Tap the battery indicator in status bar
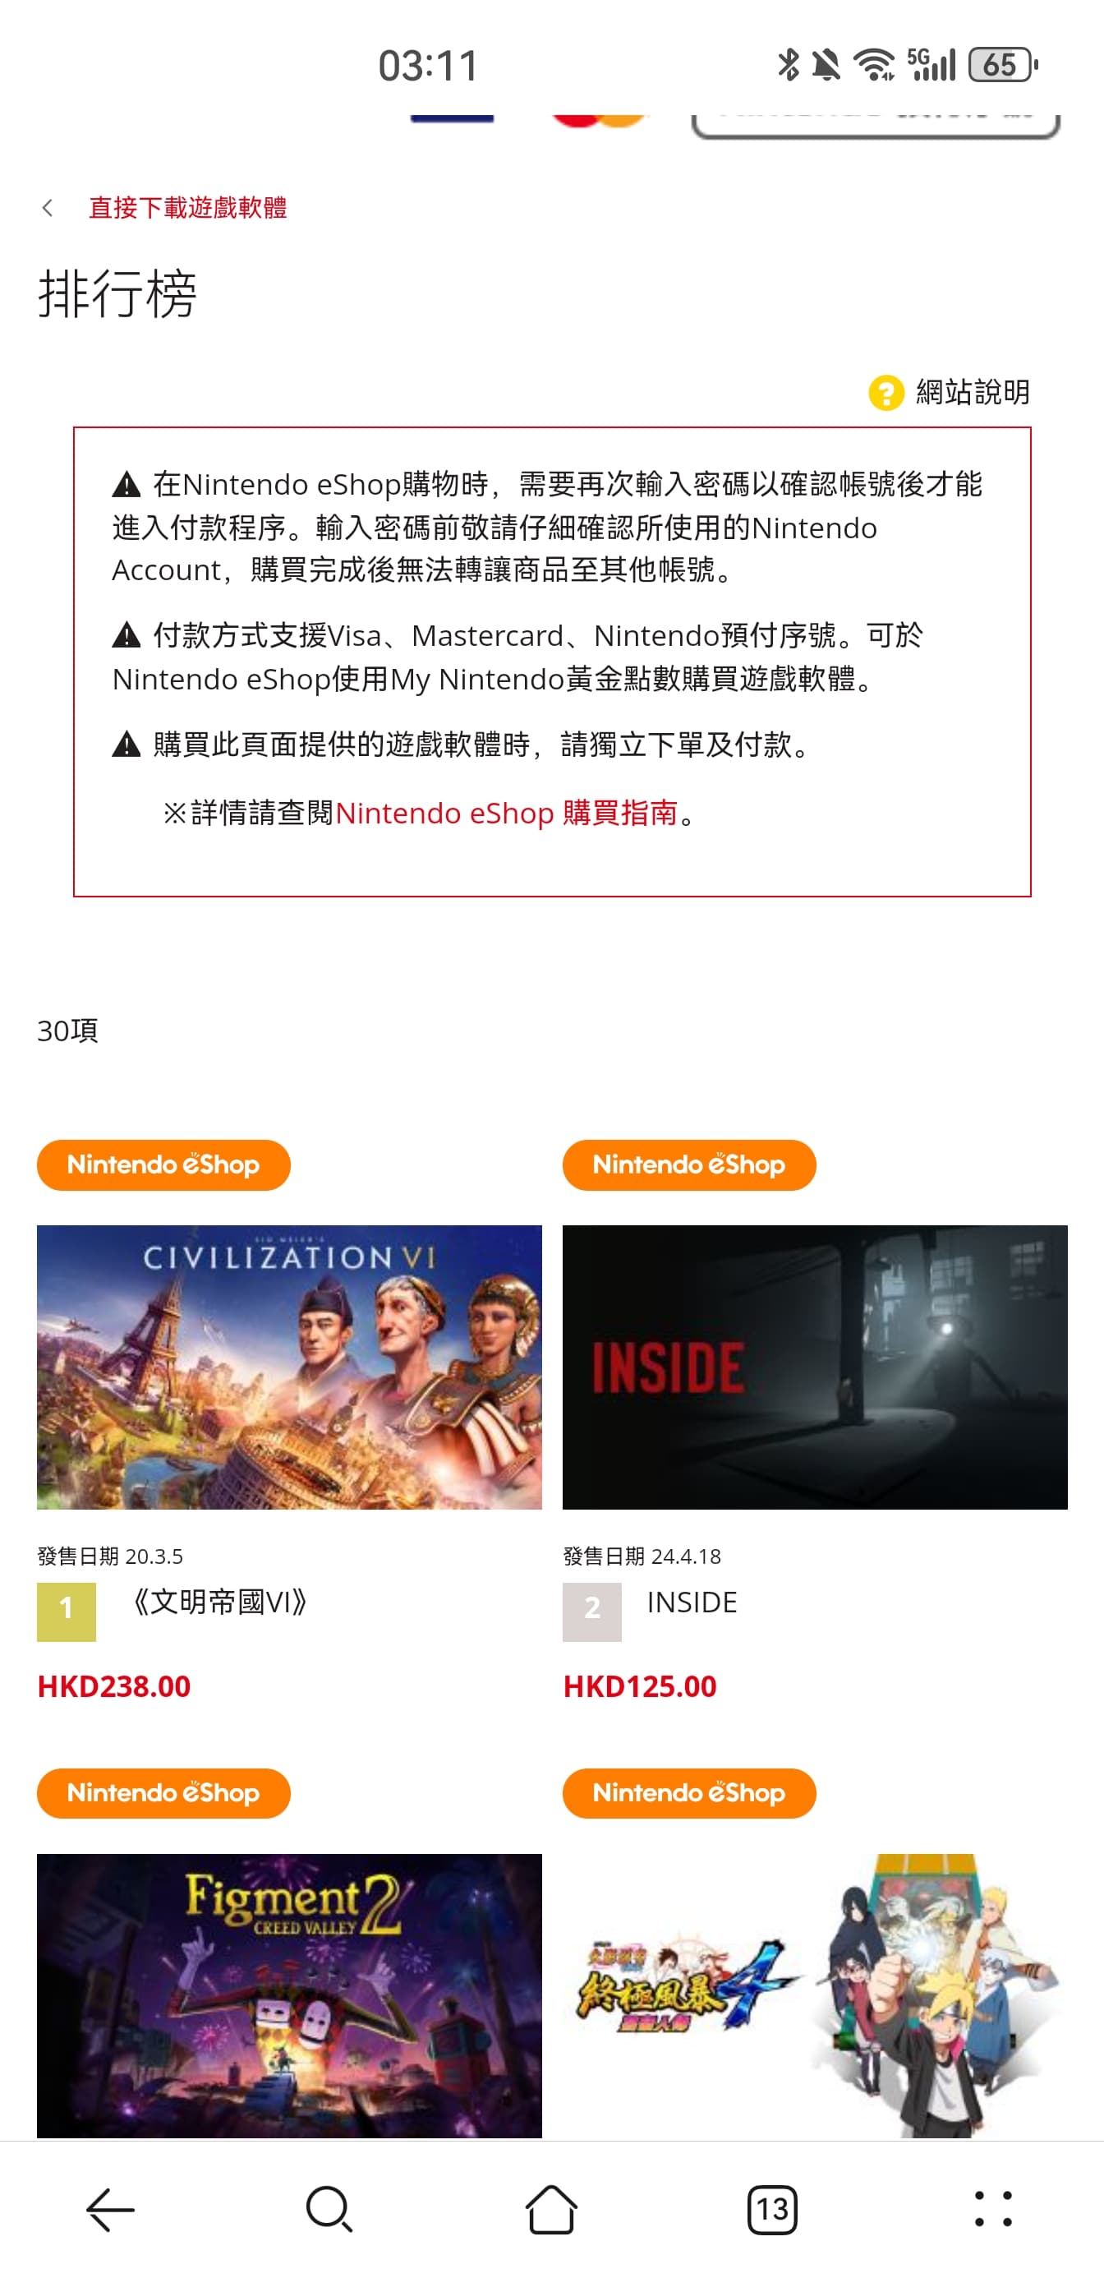Image resolution: width=1104 pixels, height=2278 pixels. point(1002,65)
